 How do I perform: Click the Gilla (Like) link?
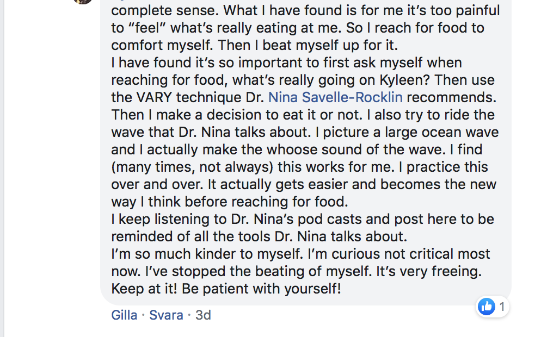[124, 315]
